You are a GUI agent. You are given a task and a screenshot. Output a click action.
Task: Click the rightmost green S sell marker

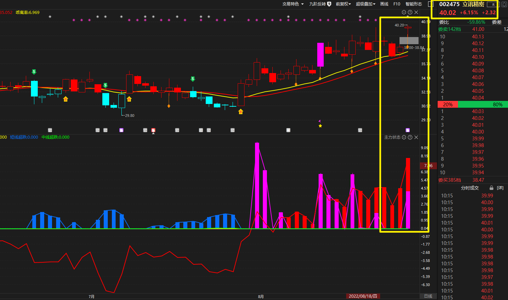coord(193,79)
